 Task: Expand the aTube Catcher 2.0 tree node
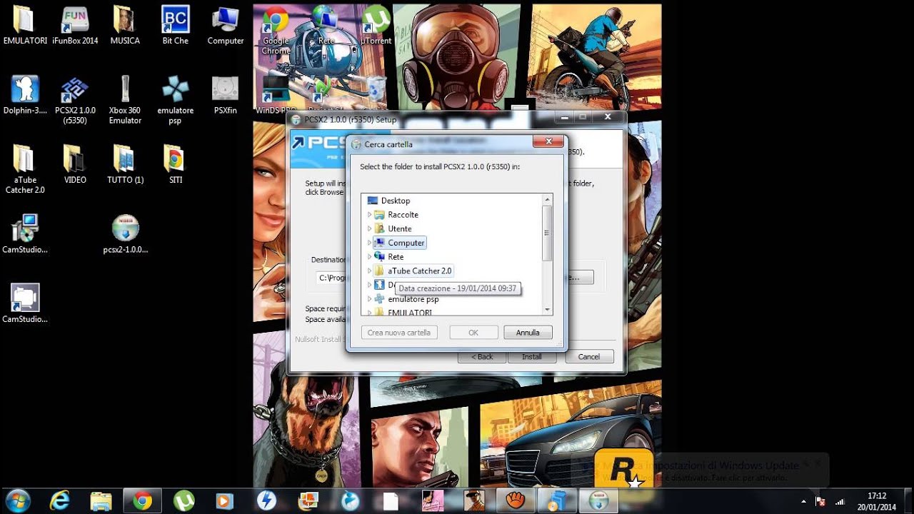(369, 271)
